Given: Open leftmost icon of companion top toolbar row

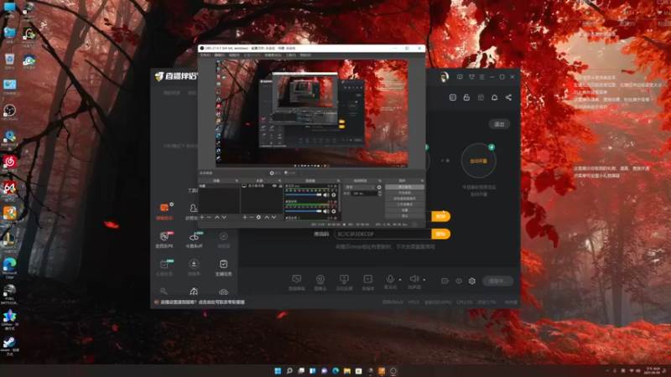Looking at the screenshot, I should (453, 97).
